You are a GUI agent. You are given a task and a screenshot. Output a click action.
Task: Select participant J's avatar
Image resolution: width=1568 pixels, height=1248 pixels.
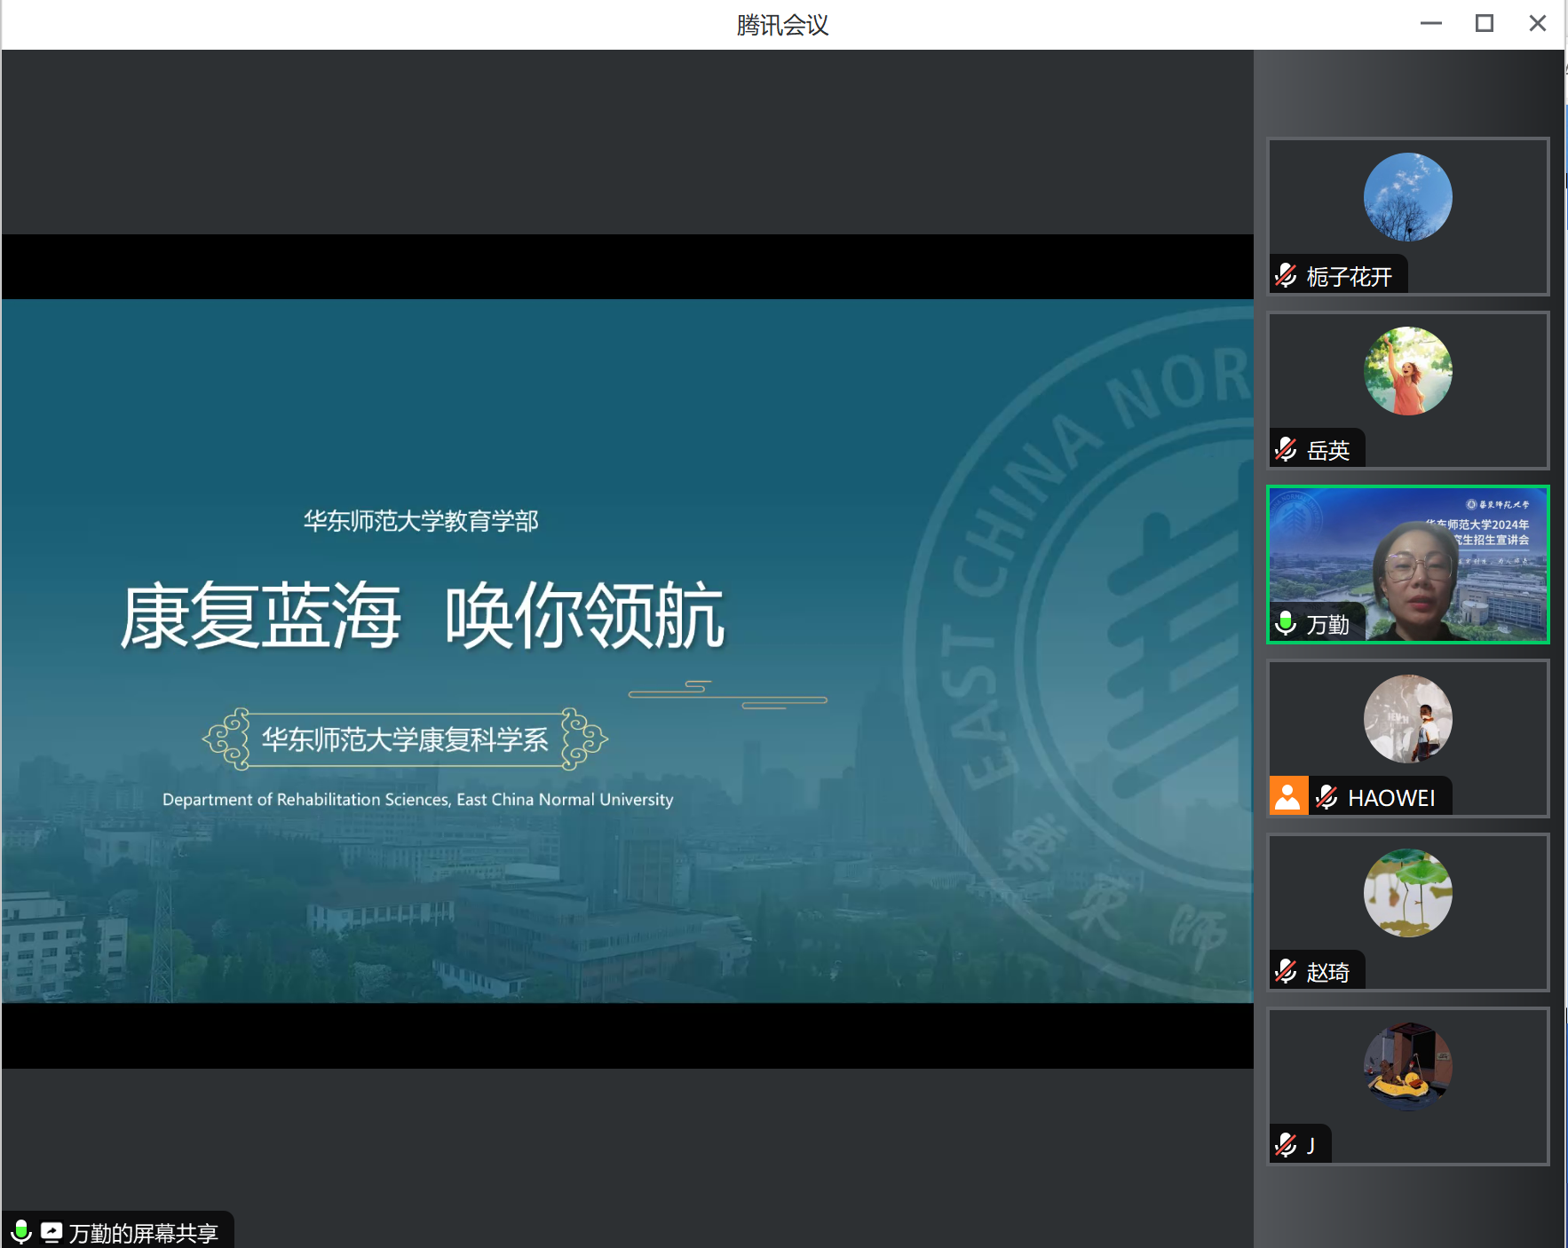click(1408, 1067)
